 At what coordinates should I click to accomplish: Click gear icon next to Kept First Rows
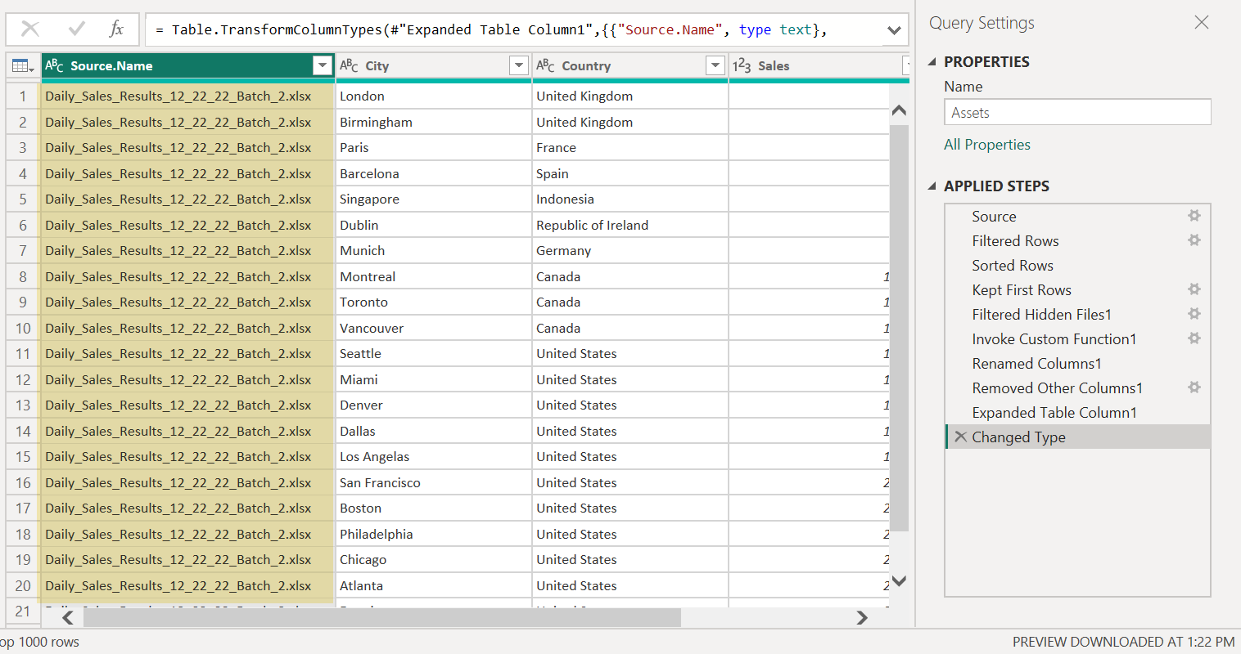[x=1194, y=289]
